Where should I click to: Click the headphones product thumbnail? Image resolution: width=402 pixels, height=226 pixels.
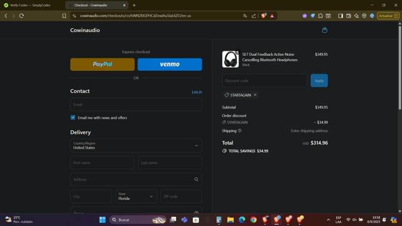231,59
